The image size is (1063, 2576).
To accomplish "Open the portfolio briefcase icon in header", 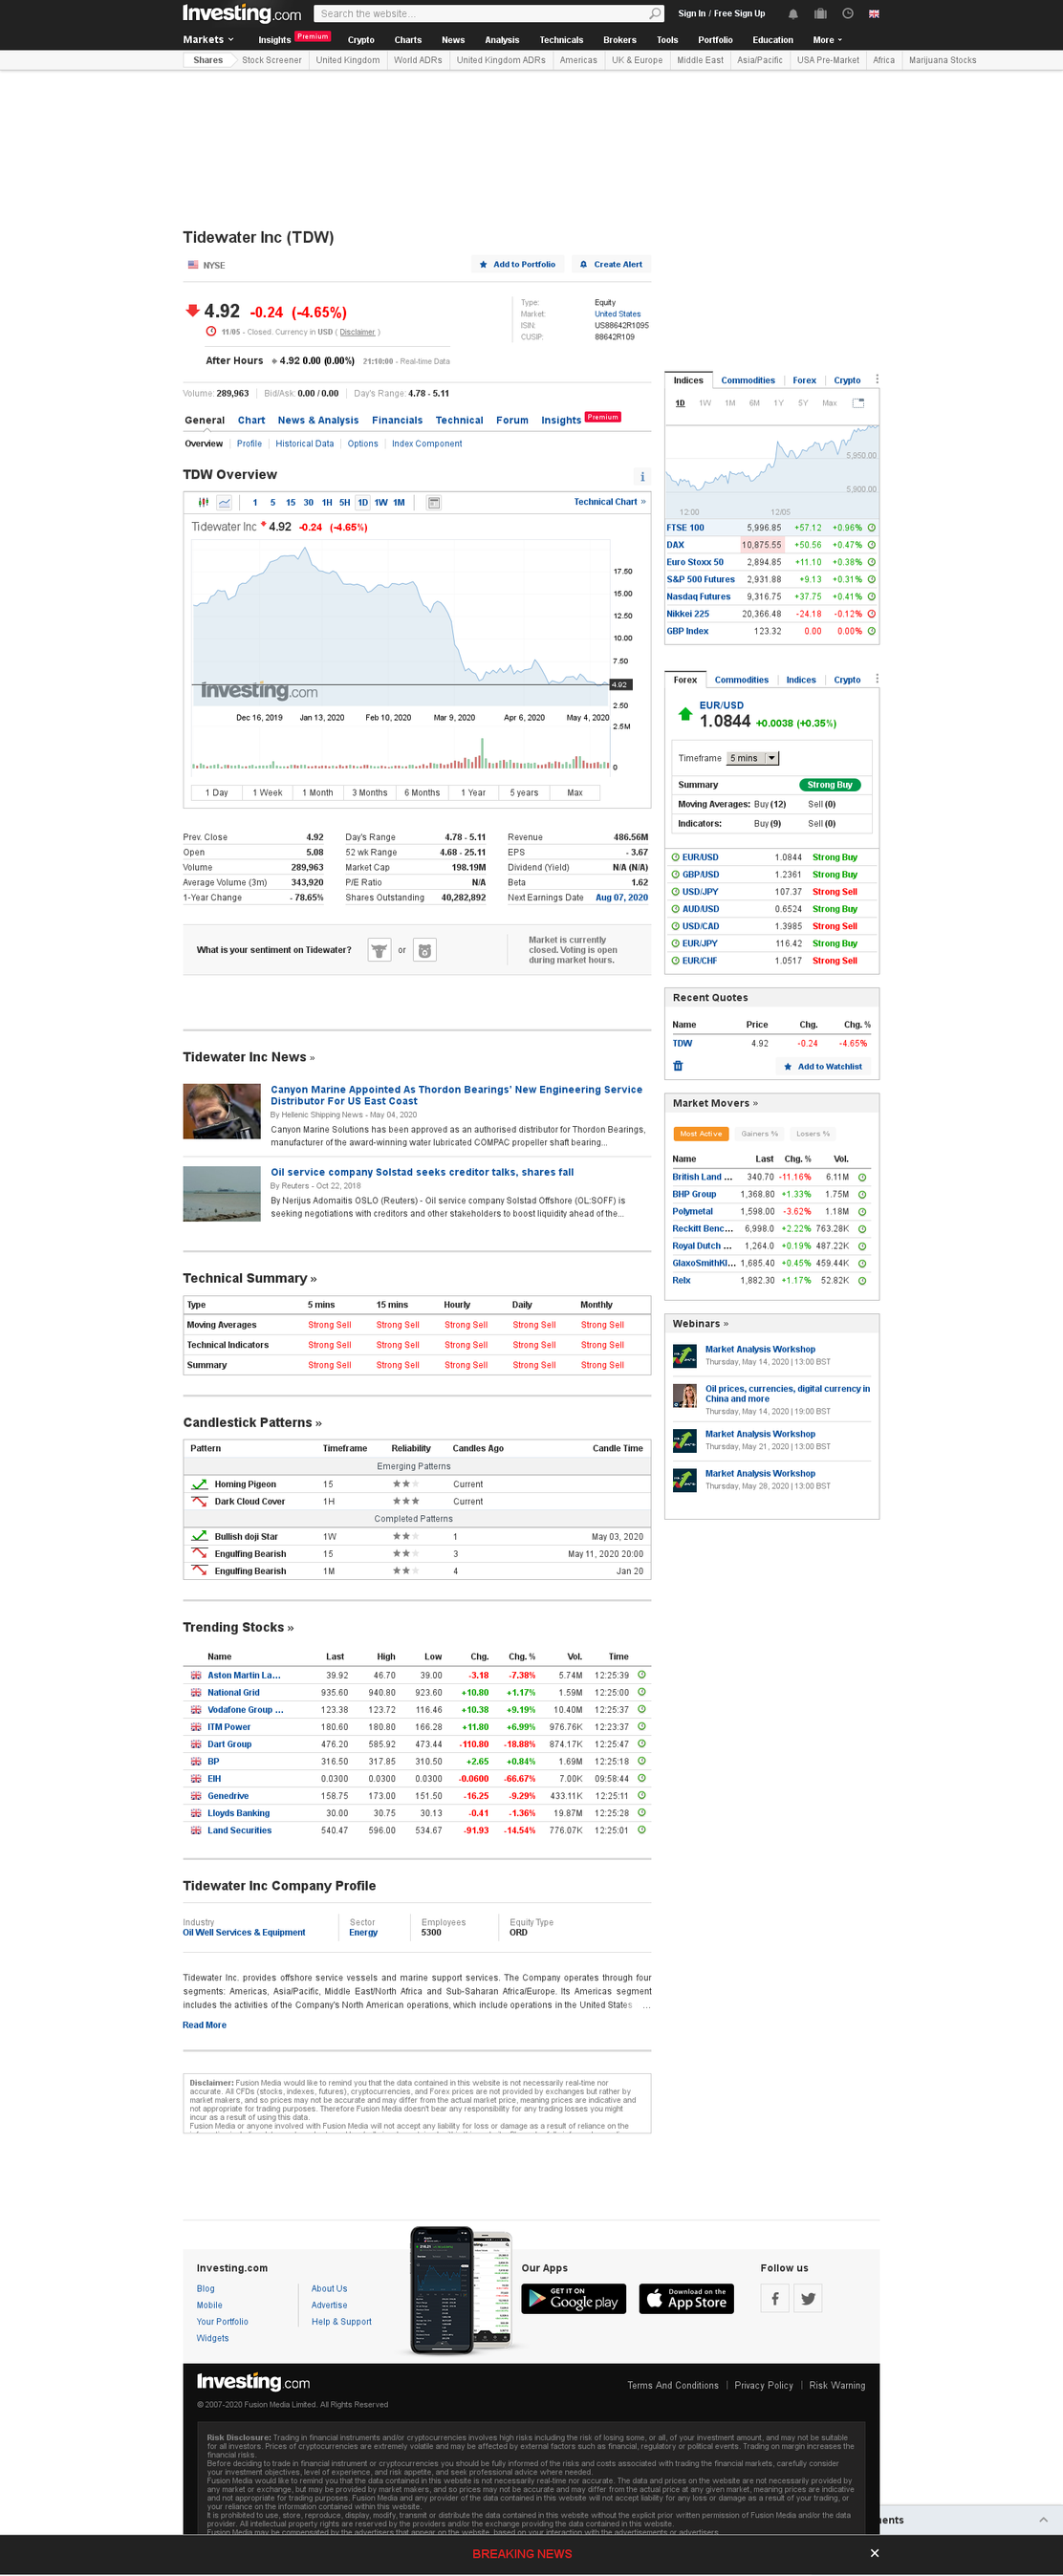I will (x=820, y=14).
